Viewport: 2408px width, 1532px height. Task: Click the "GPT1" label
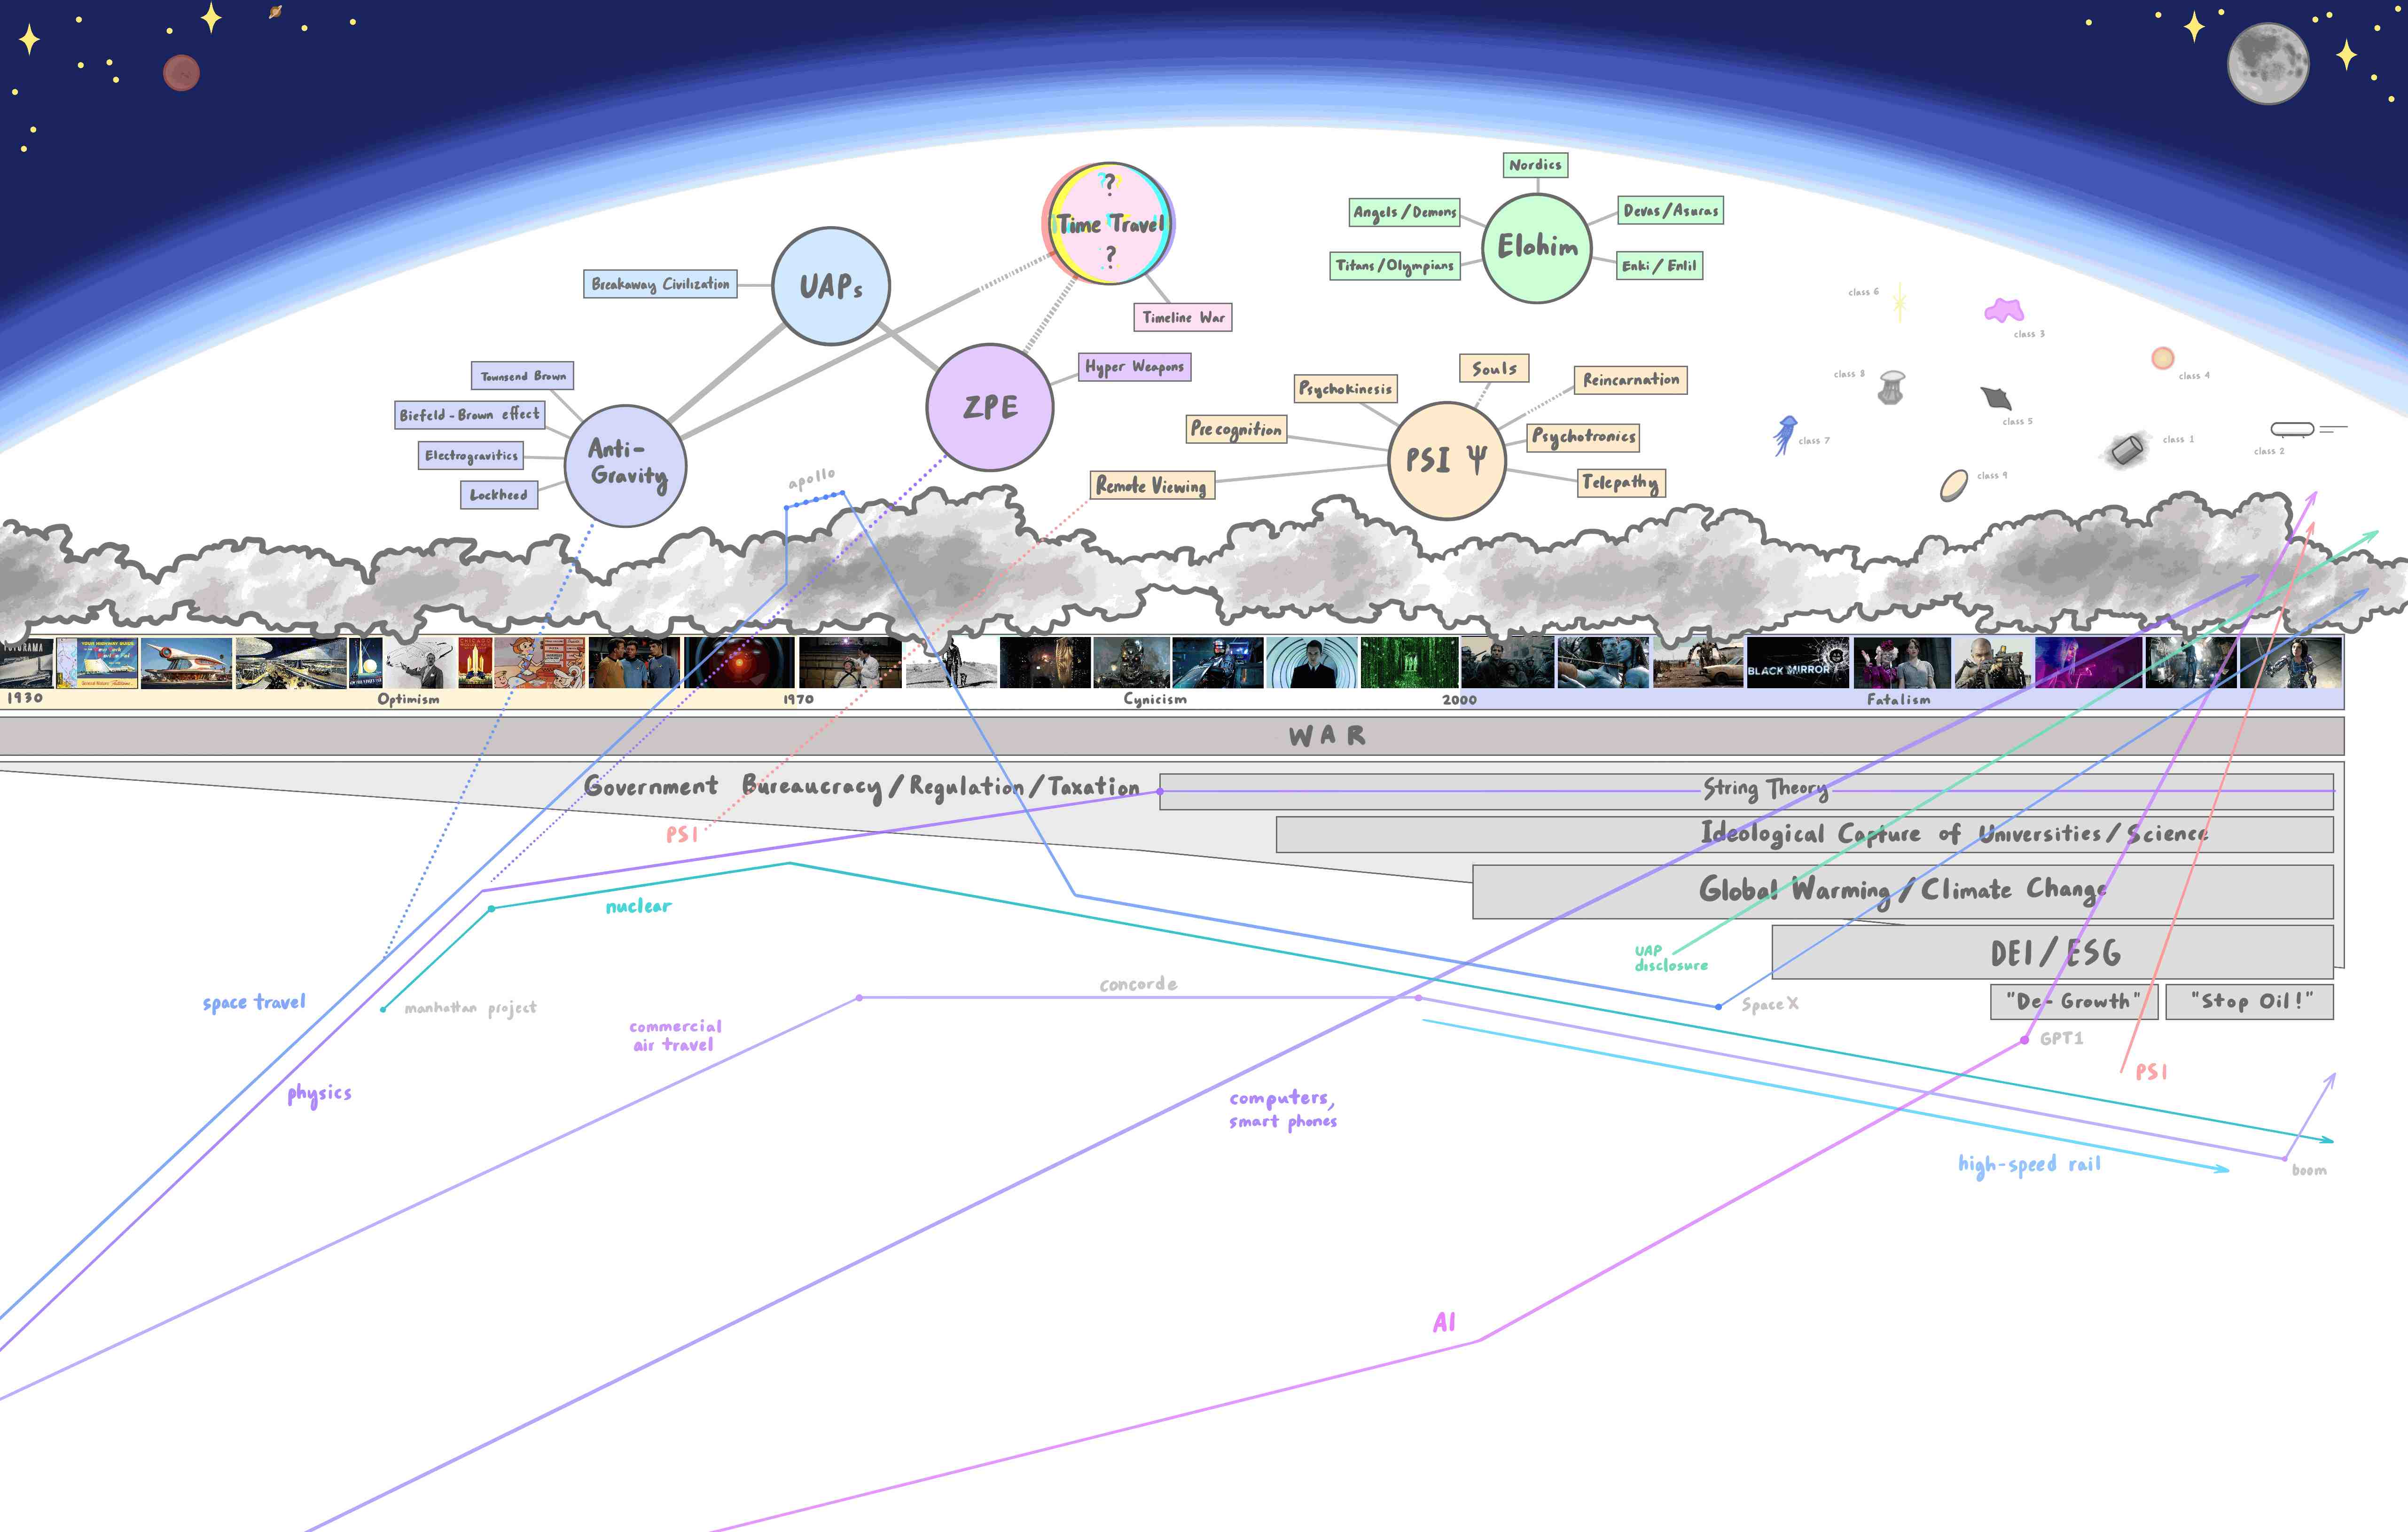(2061, 1039)
